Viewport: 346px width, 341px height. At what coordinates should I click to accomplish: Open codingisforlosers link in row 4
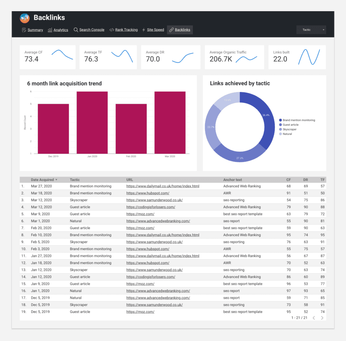[x=150, y=207]
